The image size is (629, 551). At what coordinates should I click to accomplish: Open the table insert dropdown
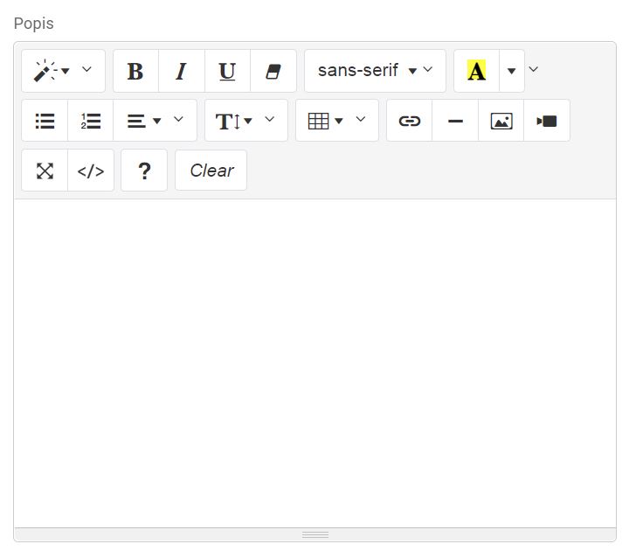(336, 121)
